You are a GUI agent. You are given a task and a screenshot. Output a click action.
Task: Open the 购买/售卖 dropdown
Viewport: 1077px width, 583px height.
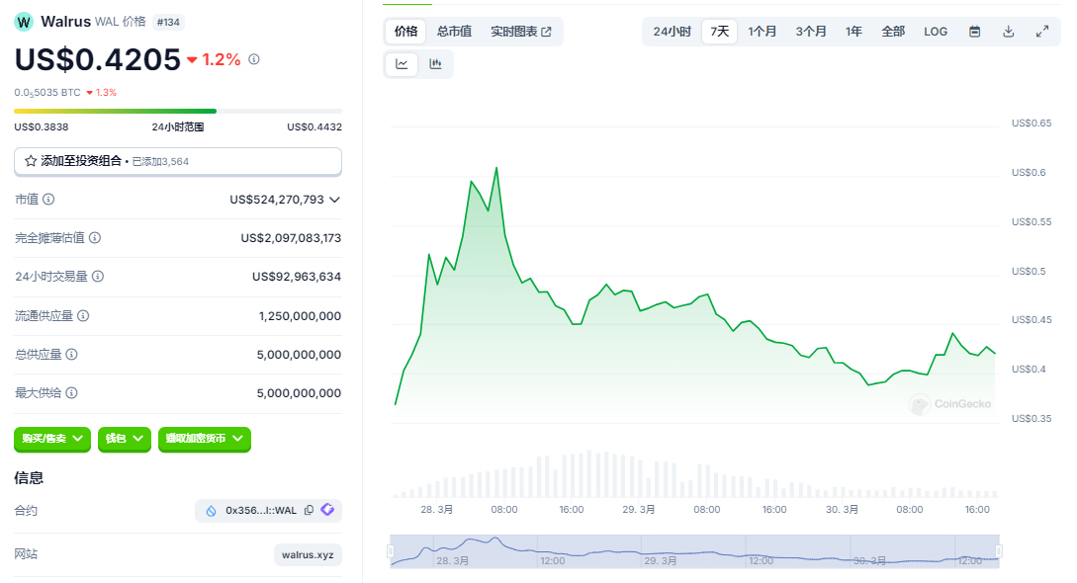click(52, 439)
